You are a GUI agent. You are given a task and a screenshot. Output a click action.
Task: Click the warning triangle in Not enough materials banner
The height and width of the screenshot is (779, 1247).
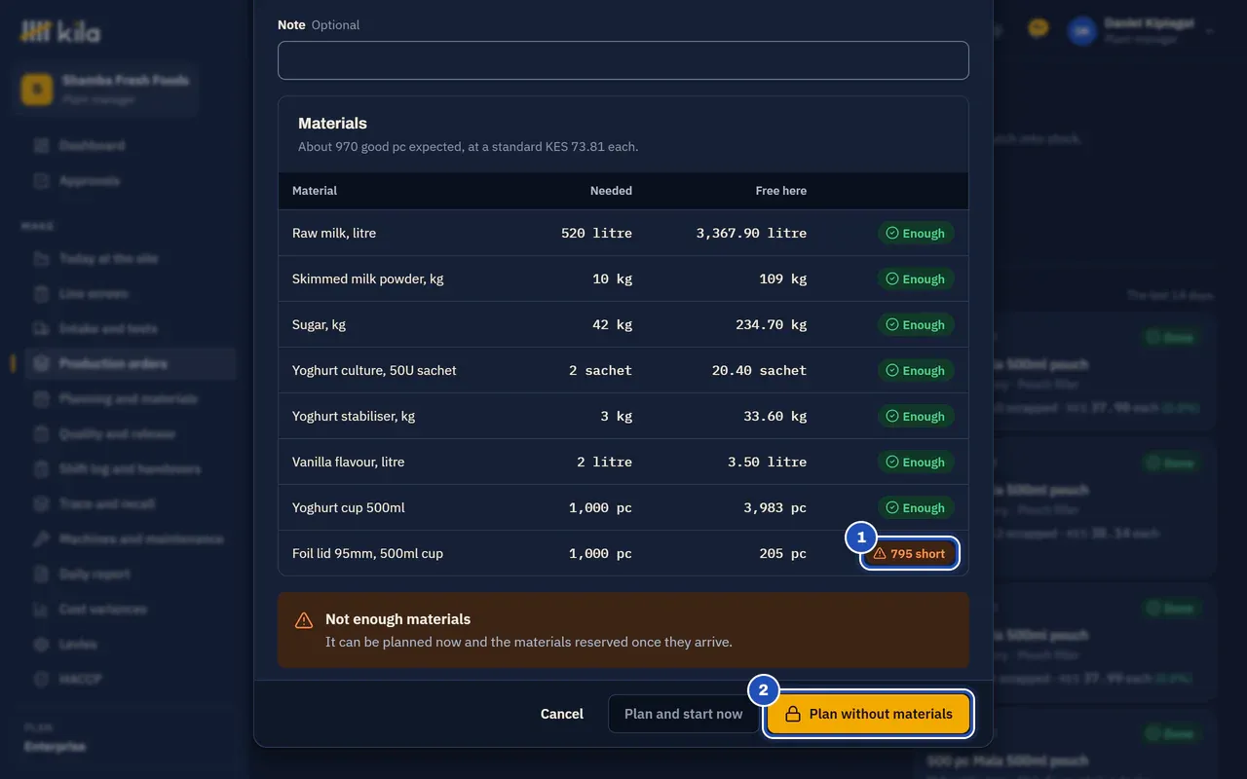pos(304,620)
